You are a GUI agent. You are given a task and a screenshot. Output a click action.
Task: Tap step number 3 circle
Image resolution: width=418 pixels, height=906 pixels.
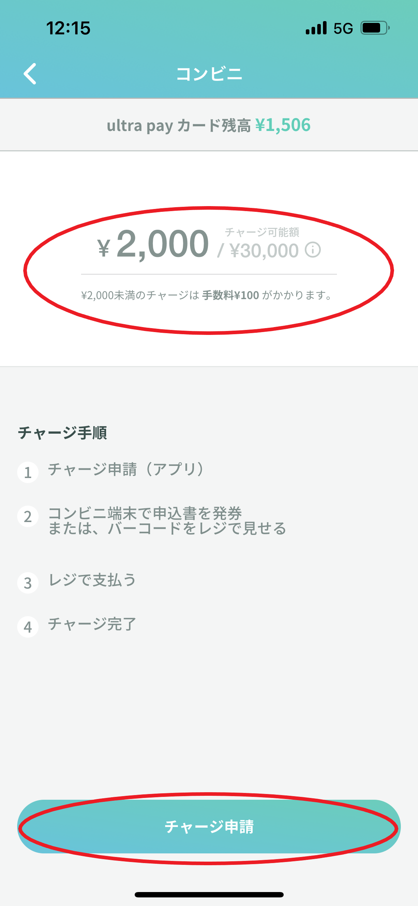(28, 583)
